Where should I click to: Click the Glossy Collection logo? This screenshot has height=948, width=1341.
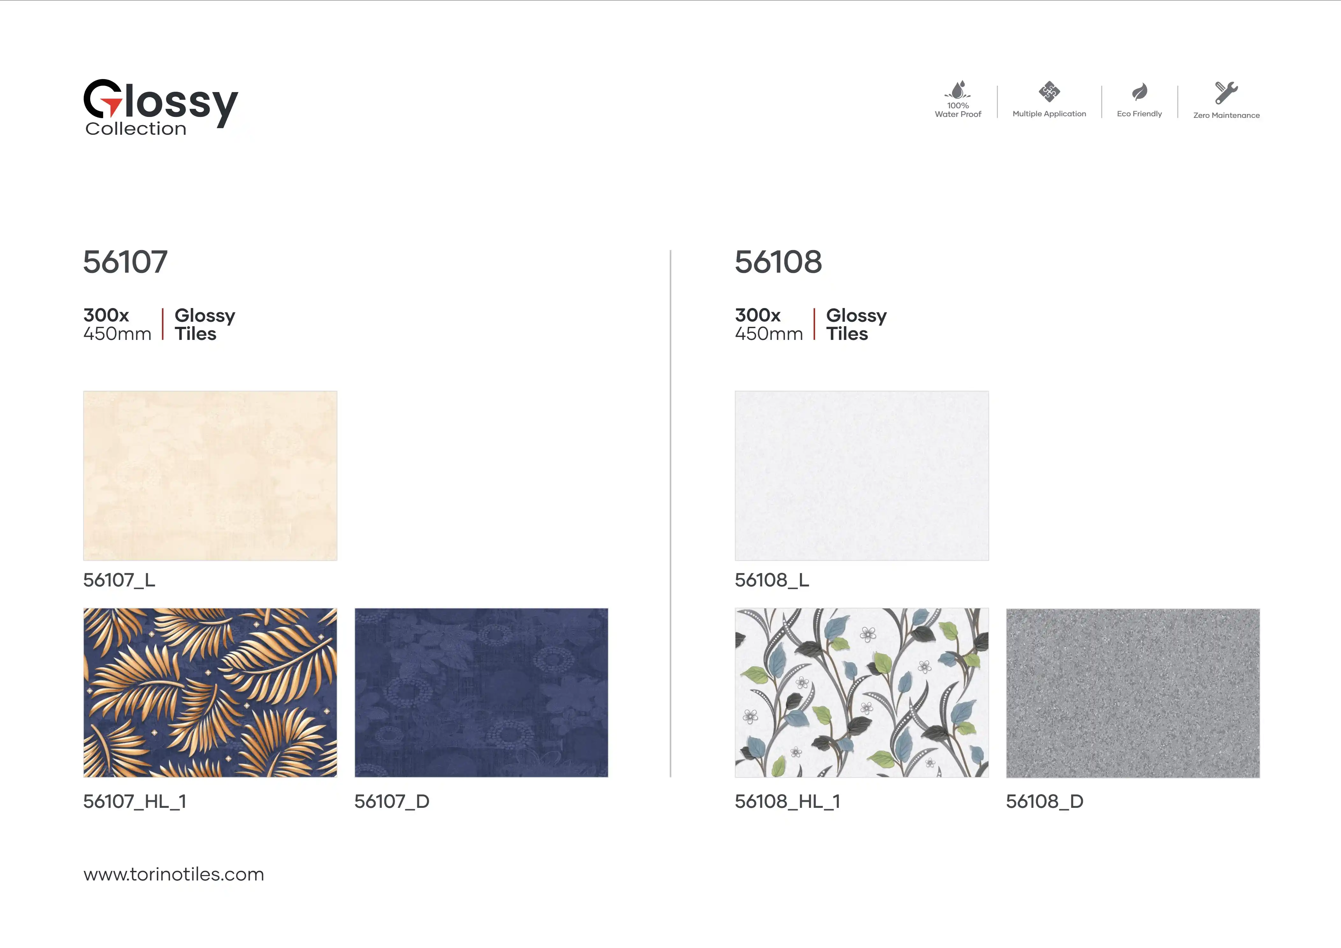point(161,107)
